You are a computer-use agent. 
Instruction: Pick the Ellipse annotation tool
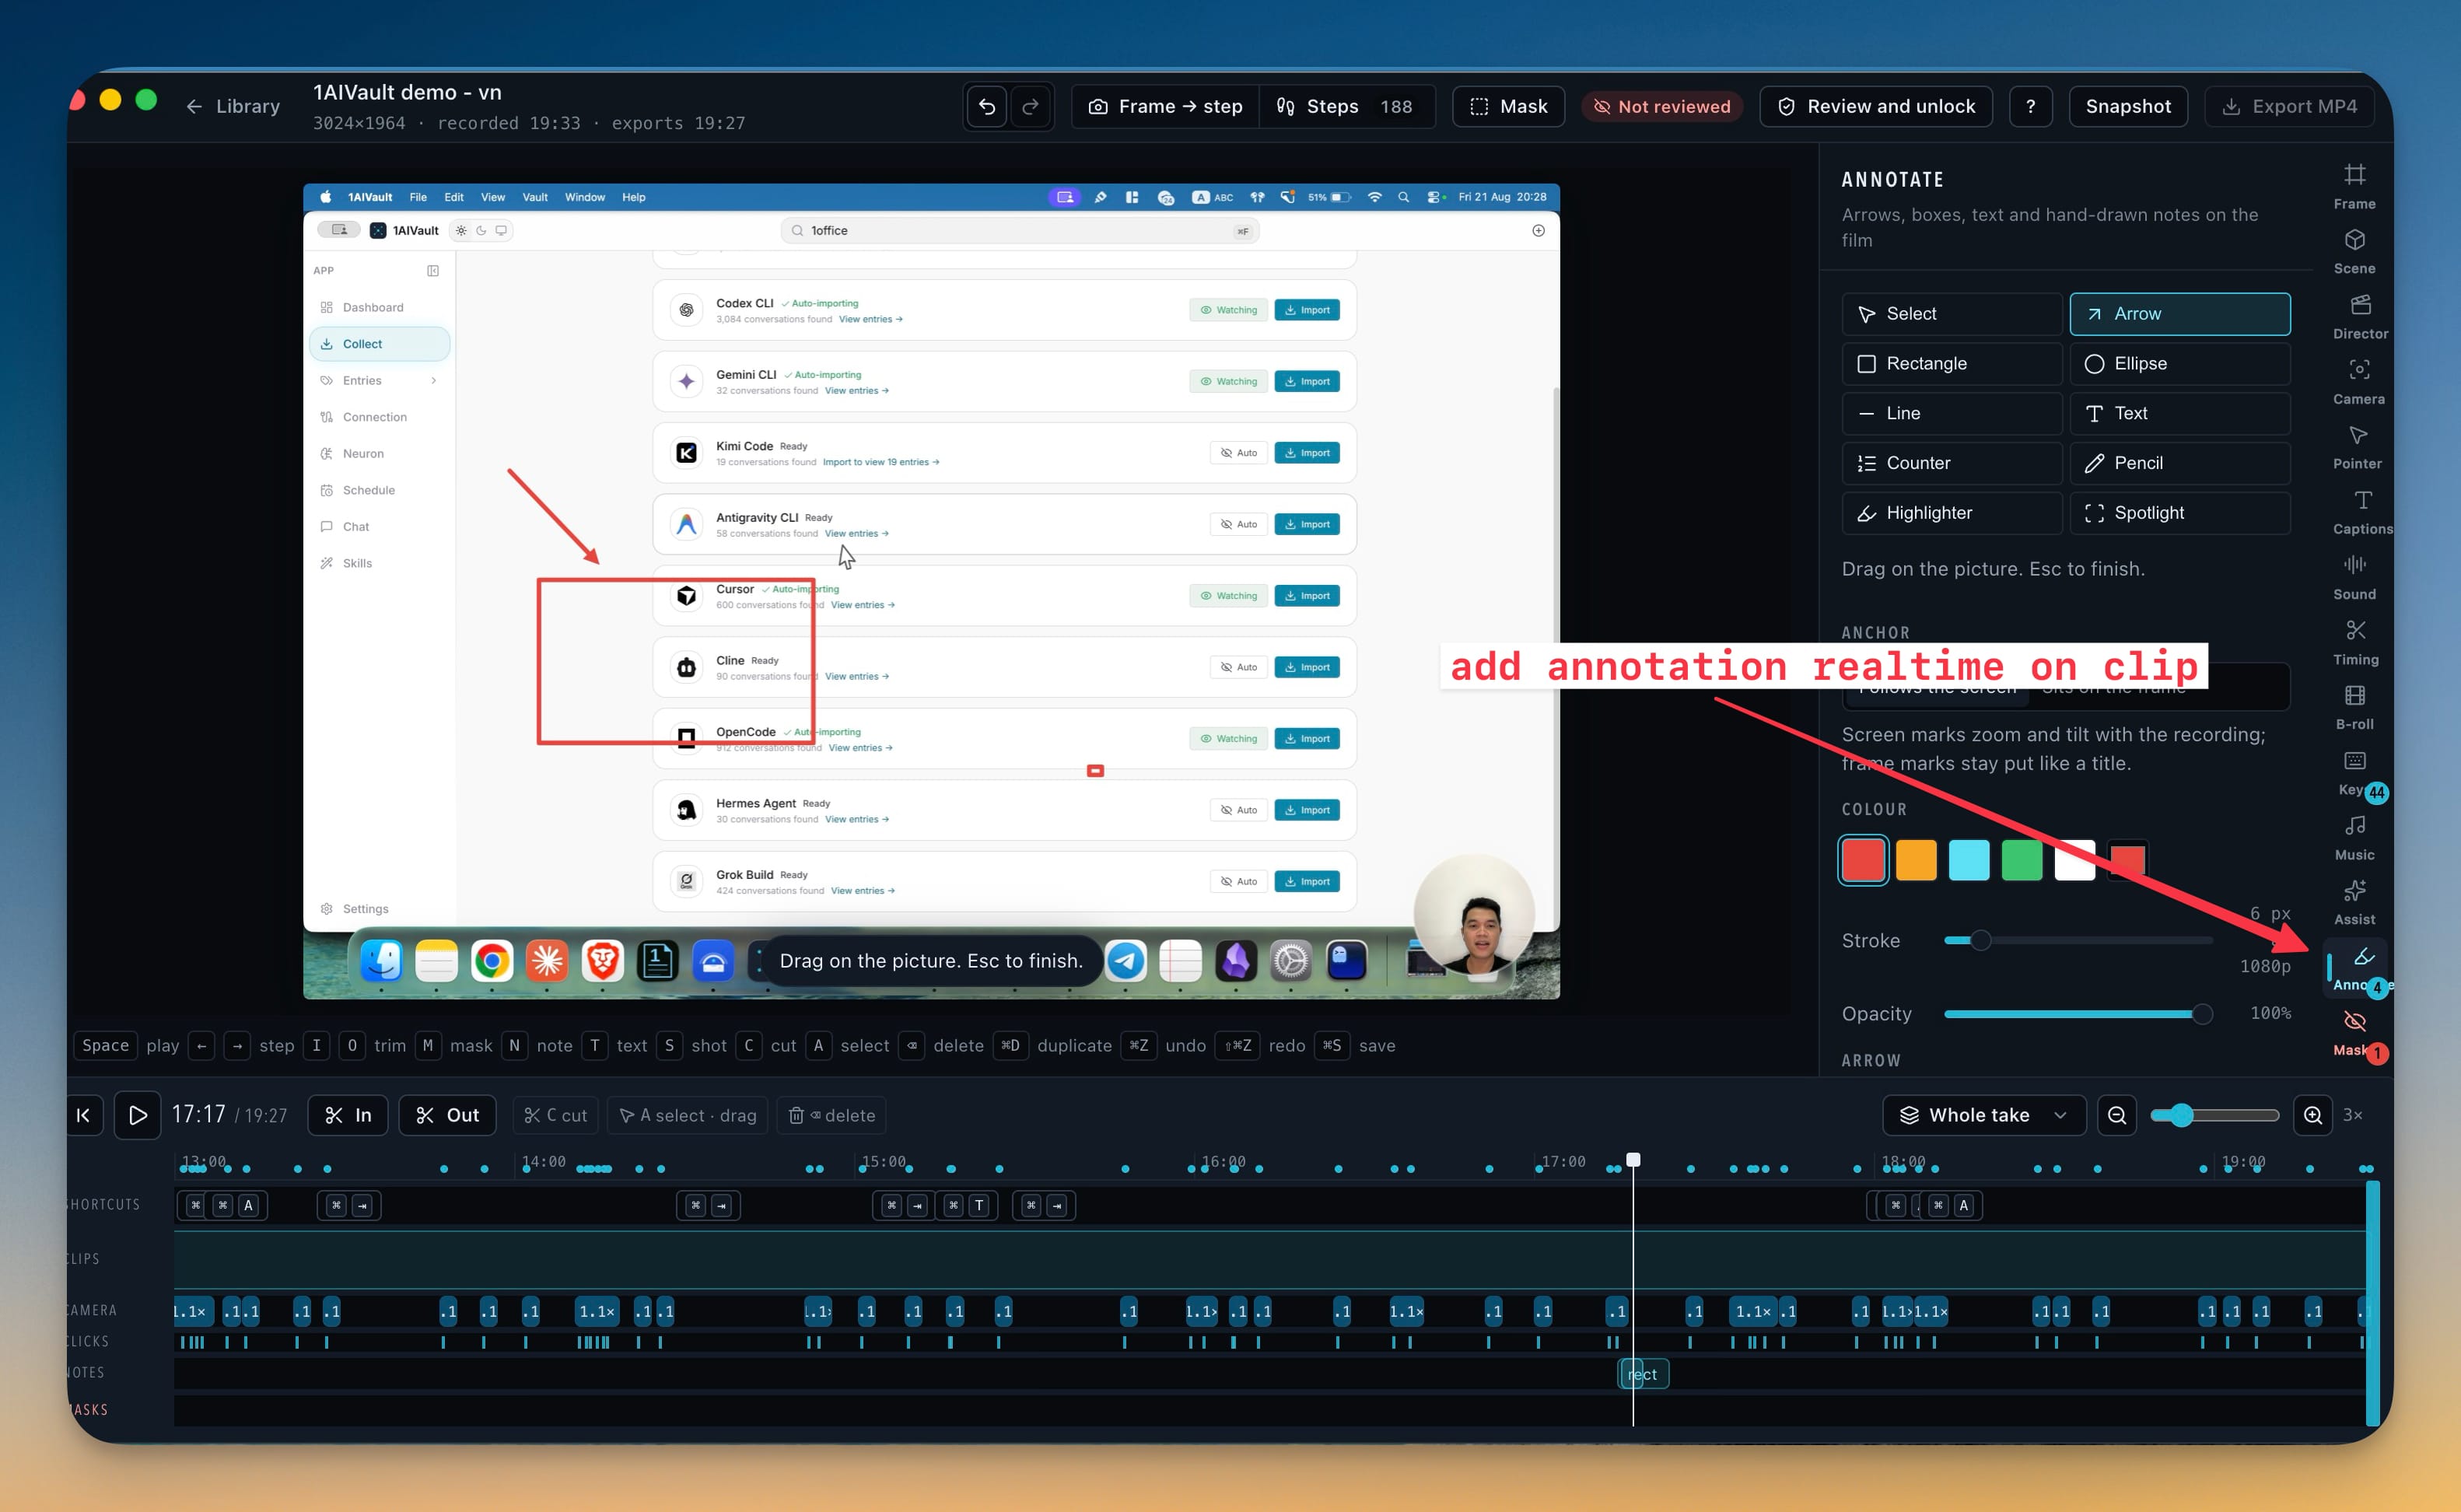2179,364
